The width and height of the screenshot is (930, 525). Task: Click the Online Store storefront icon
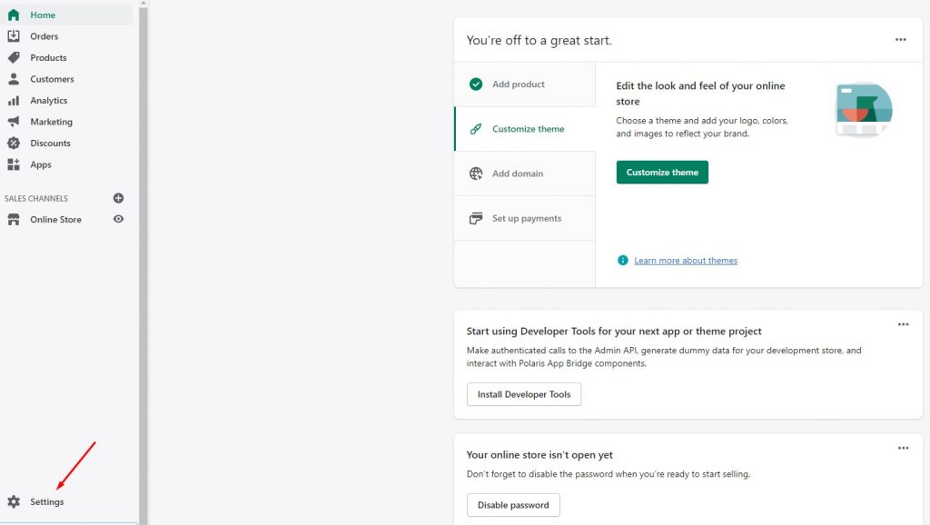(x=14, y=220)
